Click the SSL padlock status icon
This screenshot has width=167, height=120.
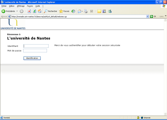[138, 117]
